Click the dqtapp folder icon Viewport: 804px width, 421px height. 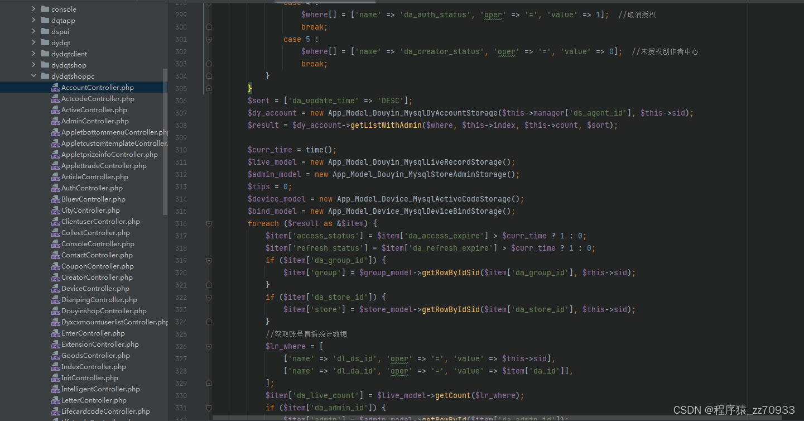coord(45,20)
